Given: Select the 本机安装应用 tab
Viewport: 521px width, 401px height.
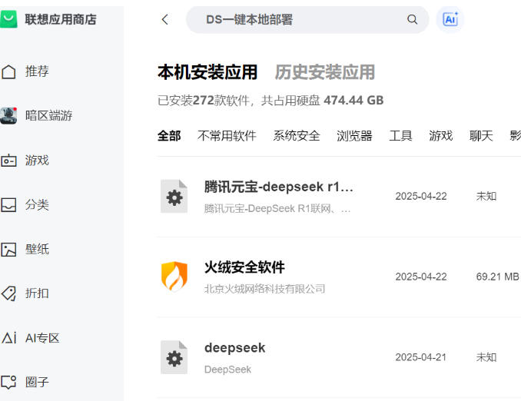Looking at the screenshot, I should pos(207,72).
